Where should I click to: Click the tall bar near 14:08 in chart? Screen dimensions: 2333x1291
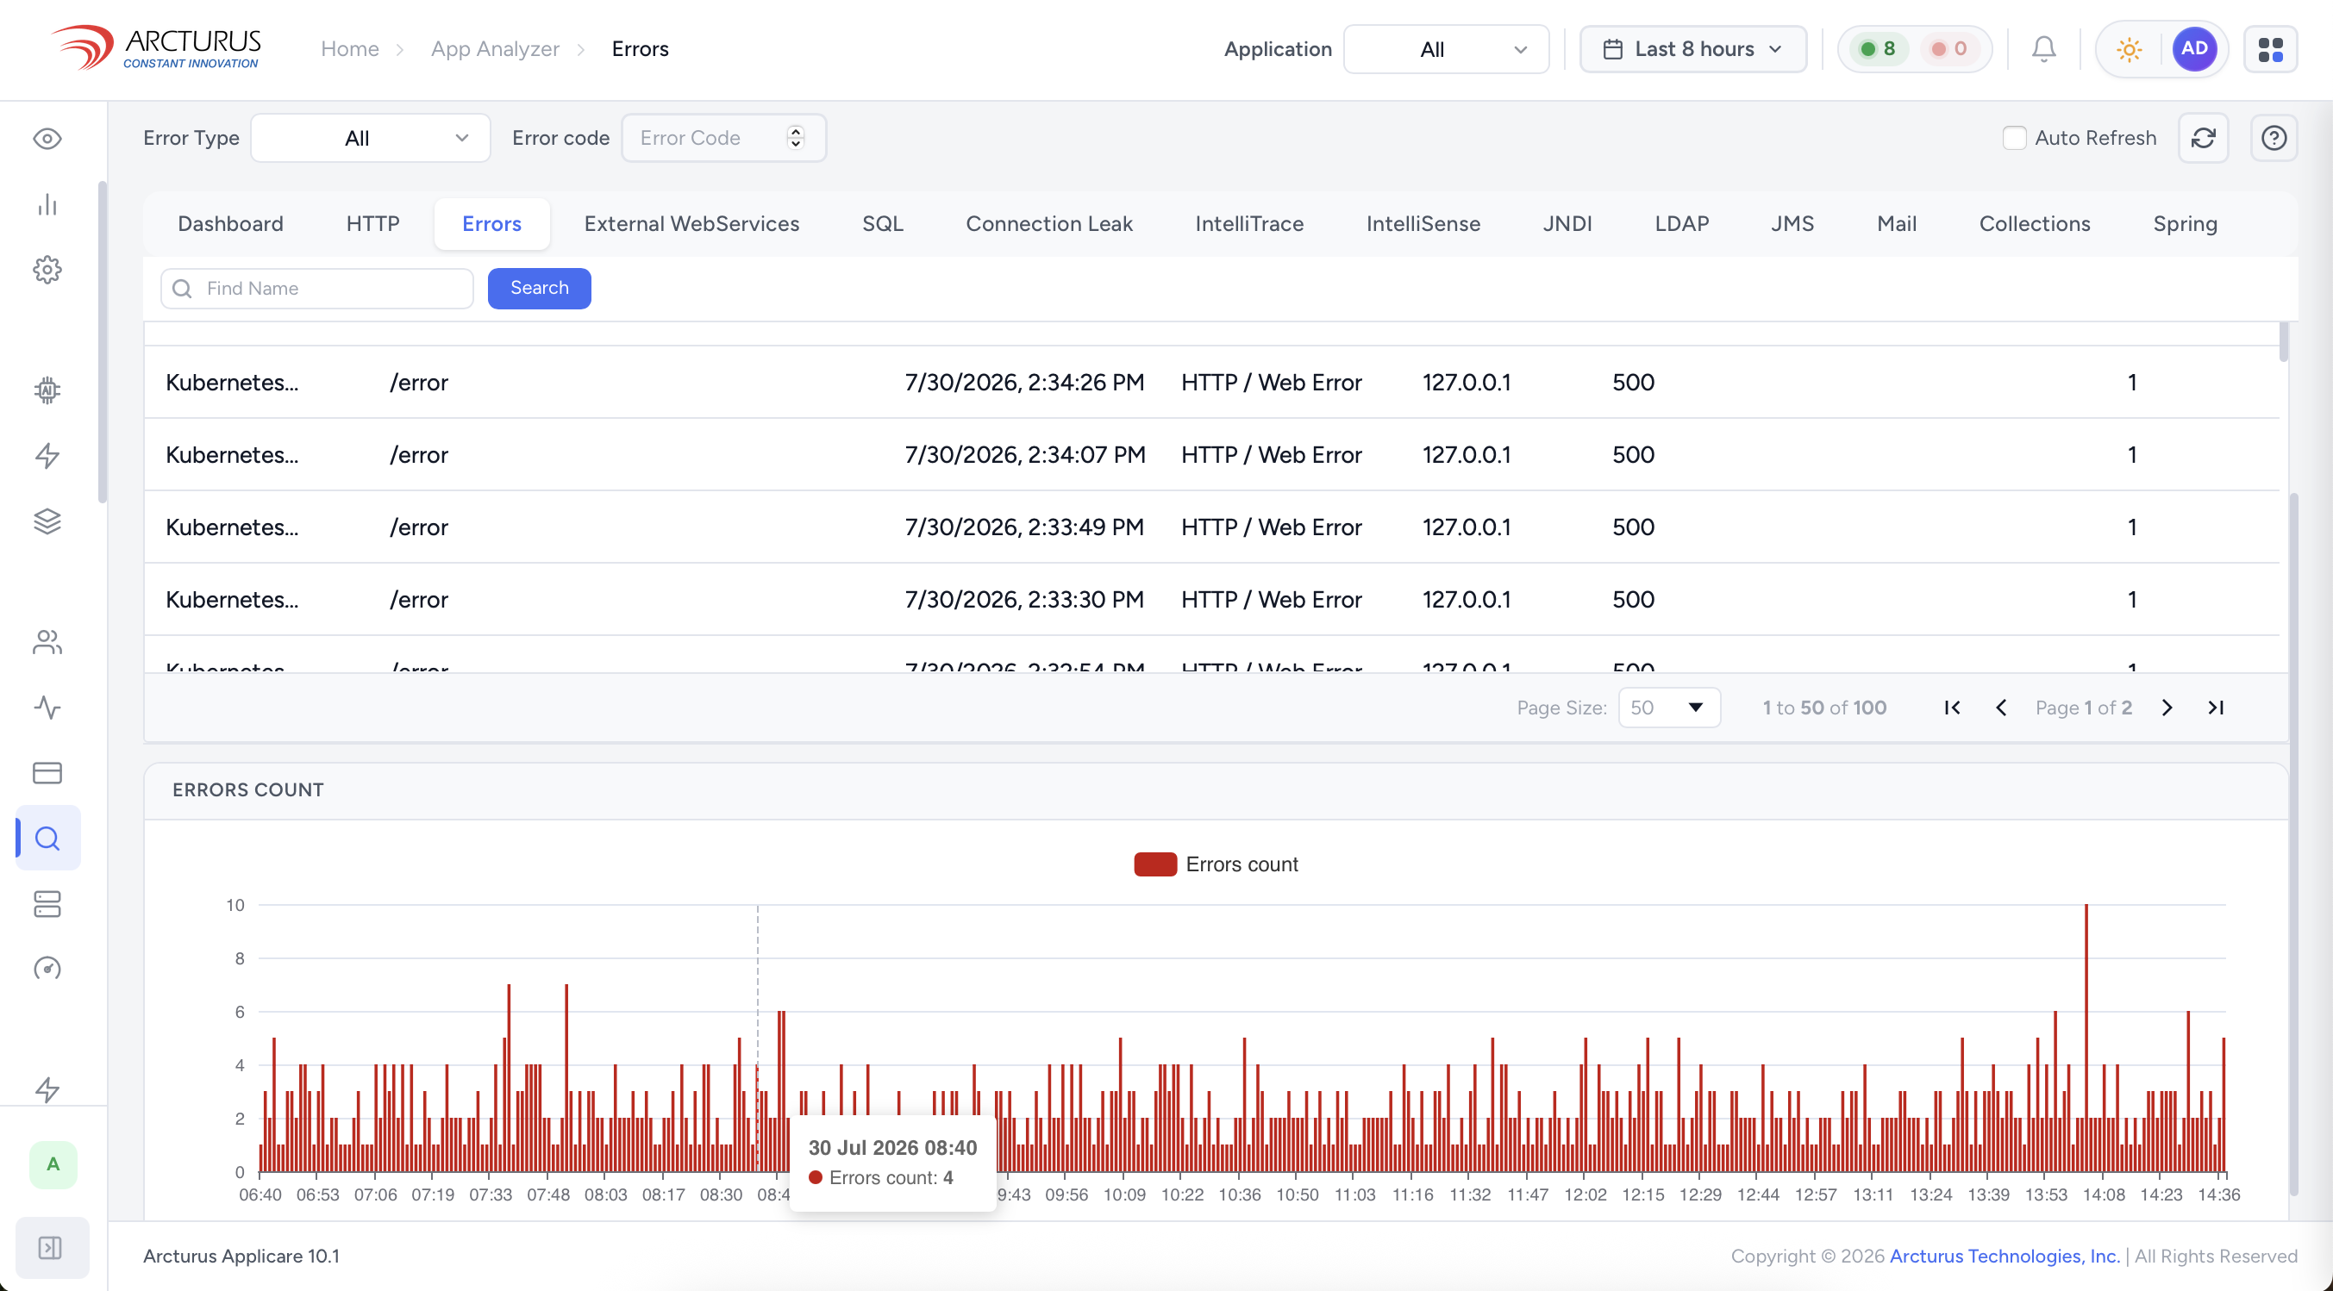click(x=2086, y=1038)
